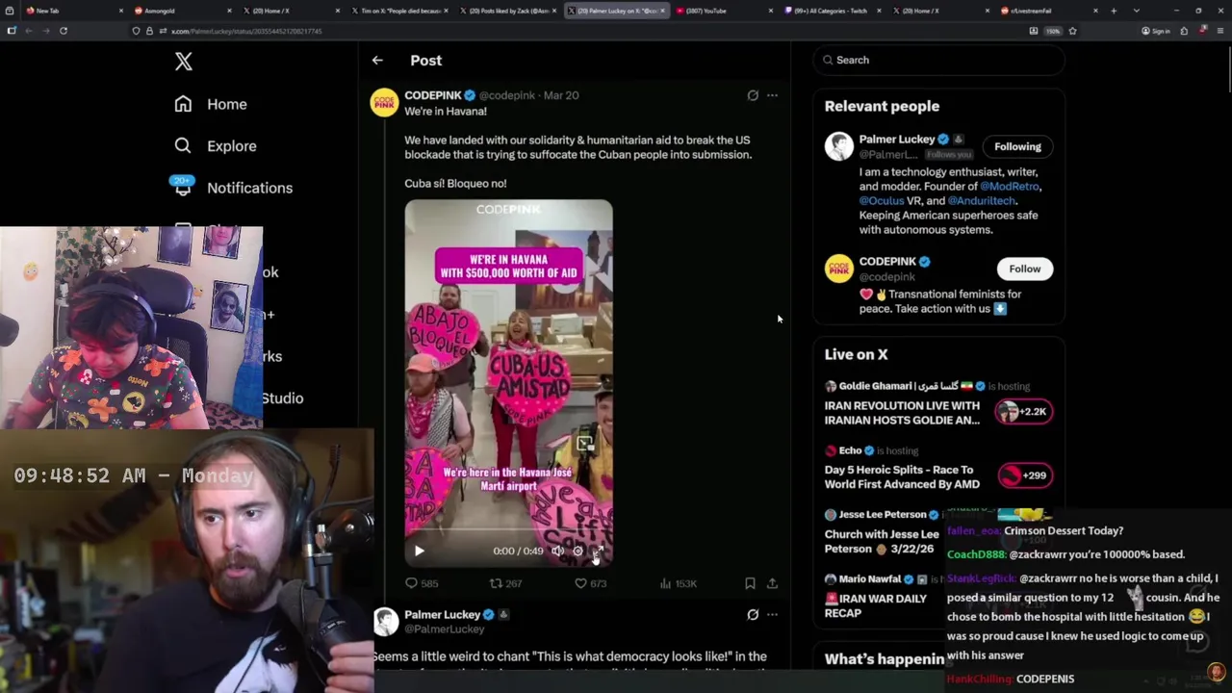Open browser extensions icon
Viewport: 1232px width, 693px height.
pyautogui.click(x=1184, y=31)
